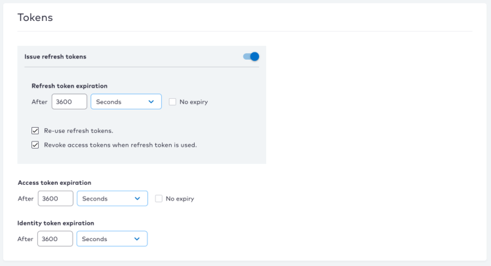Click the chevron arrow in Identity token units box

point(137,238)
